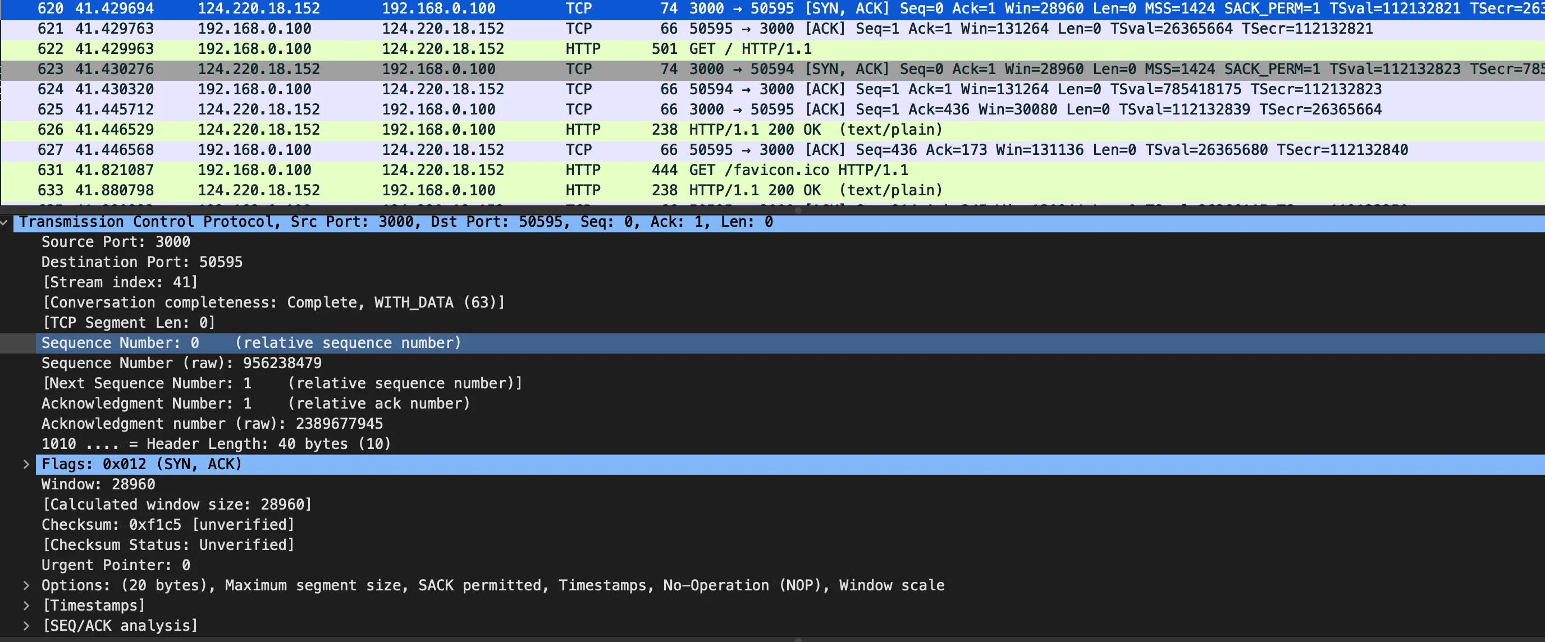The width and height of the screenshot is (1545, 642).
Task: Select packet 622 GET / HTTP/1.1
Action: [772, 49]
